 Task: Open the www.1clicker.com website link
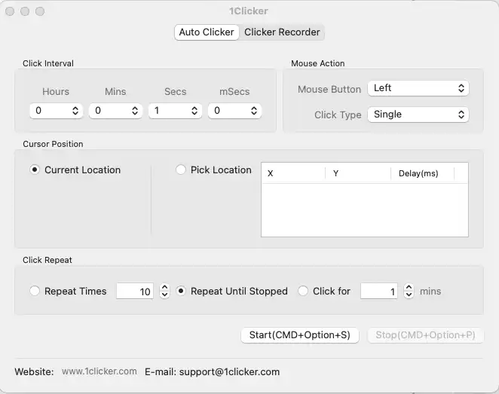99,371
